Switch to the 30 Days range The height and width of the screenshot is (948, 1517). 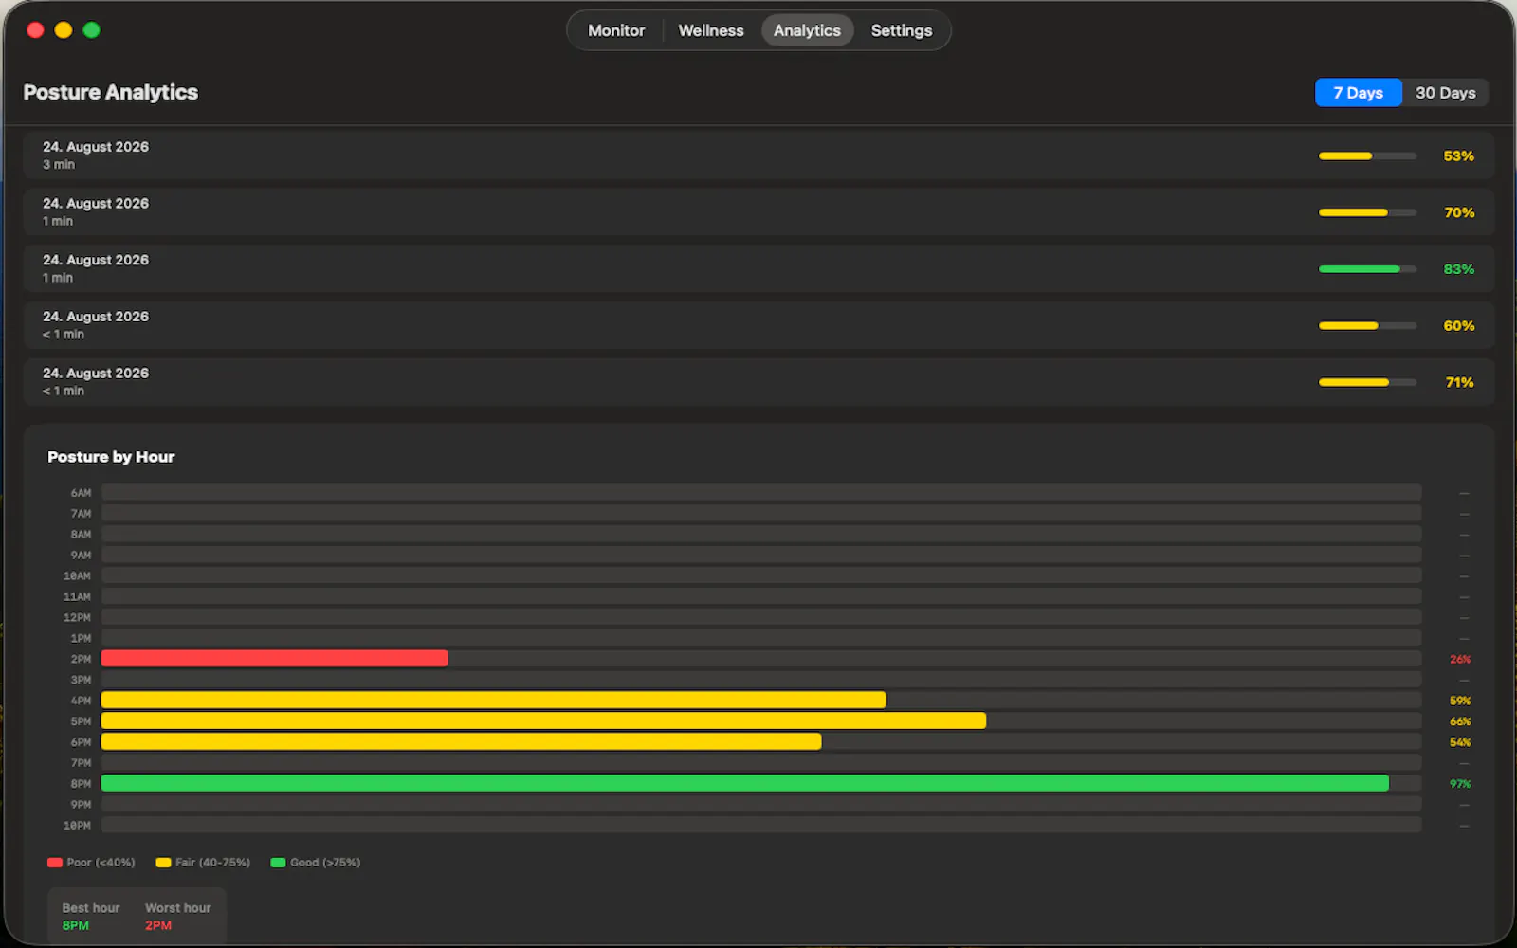tap(1445, 93)
